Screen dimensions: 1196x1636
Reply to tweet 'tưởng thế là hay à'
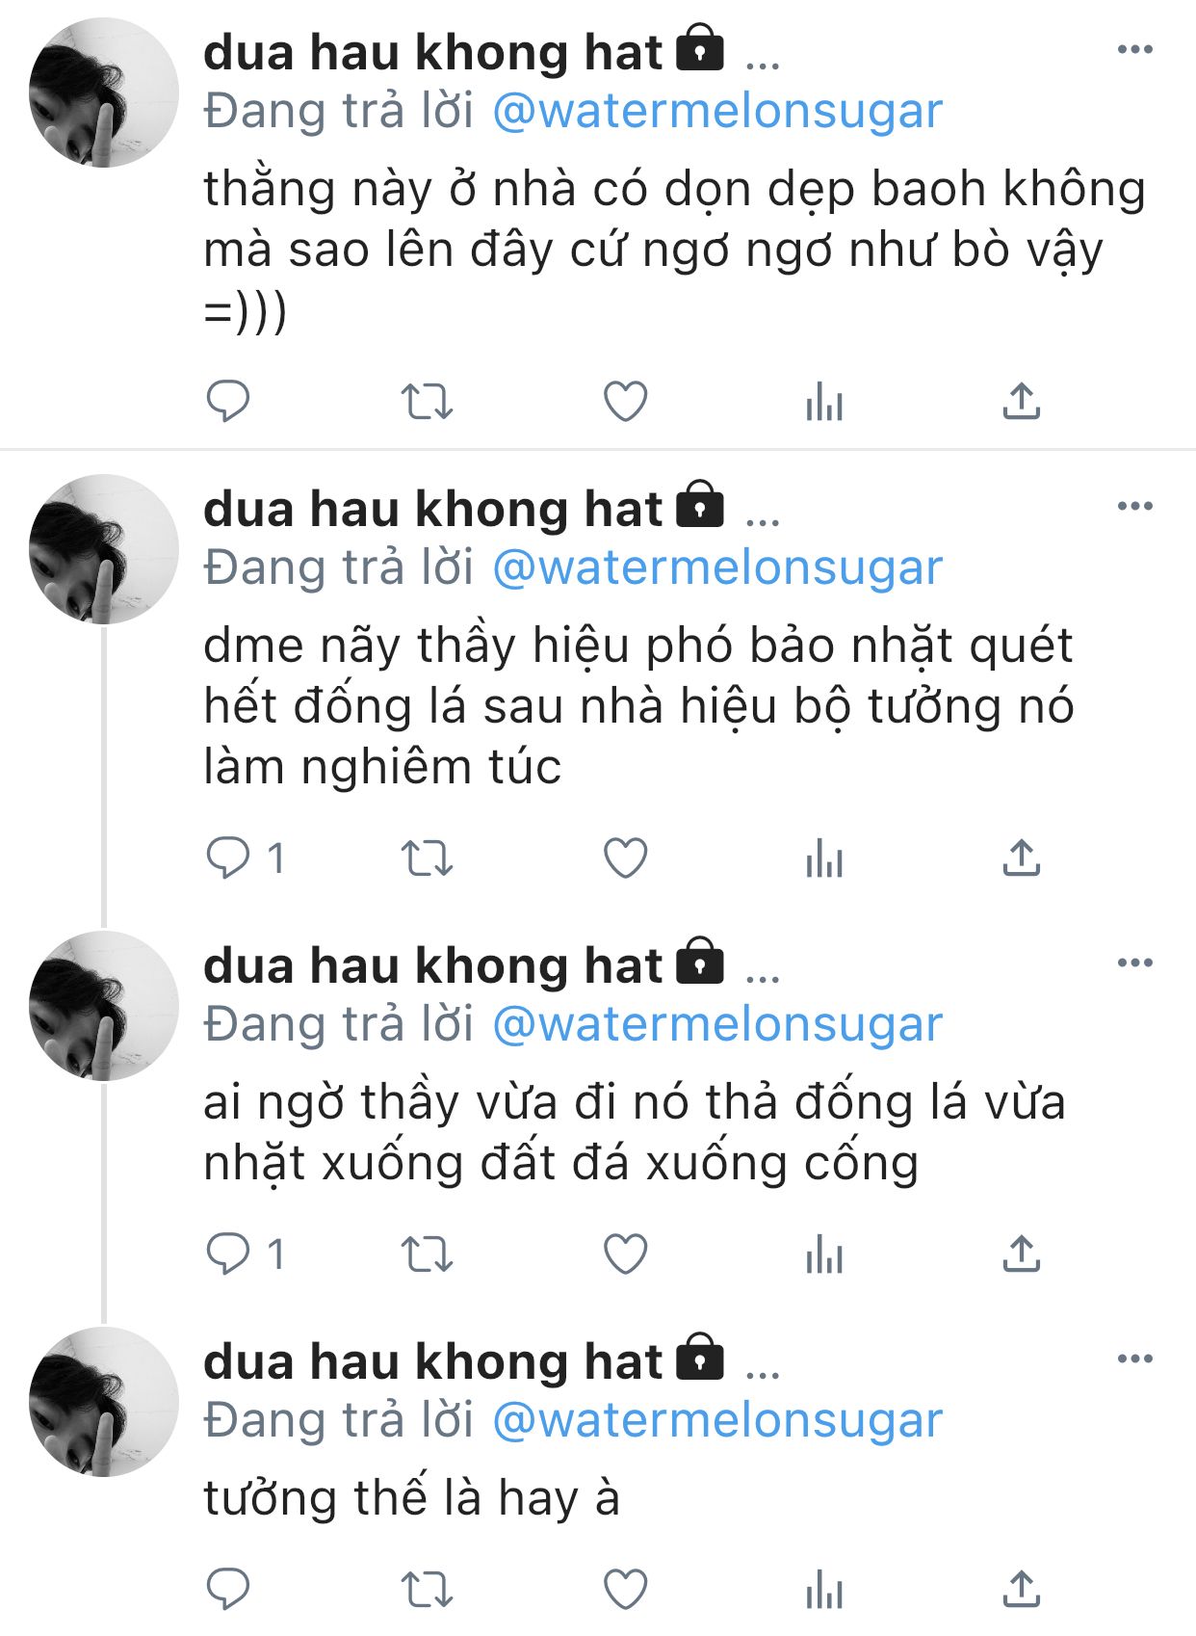point(228,1590)
